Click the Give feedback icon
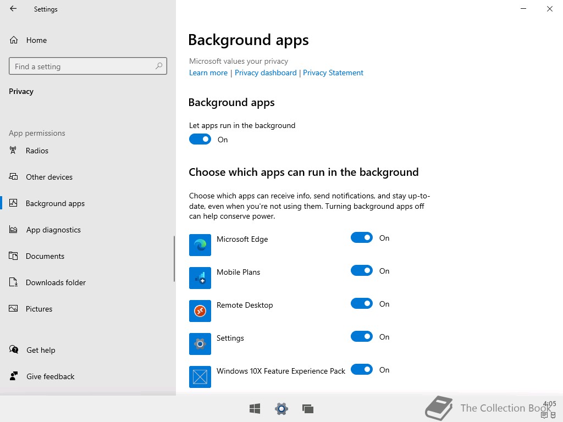 point(14,376)
